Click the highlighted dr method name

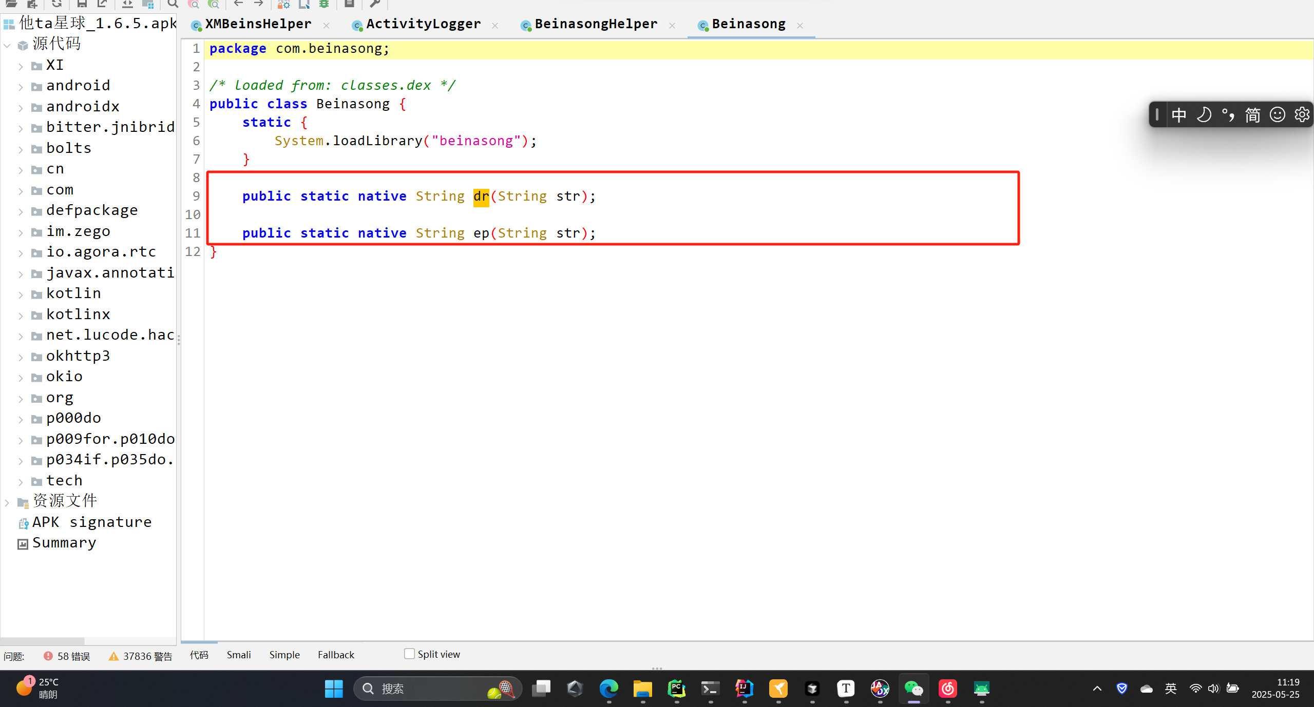[481, 196]
